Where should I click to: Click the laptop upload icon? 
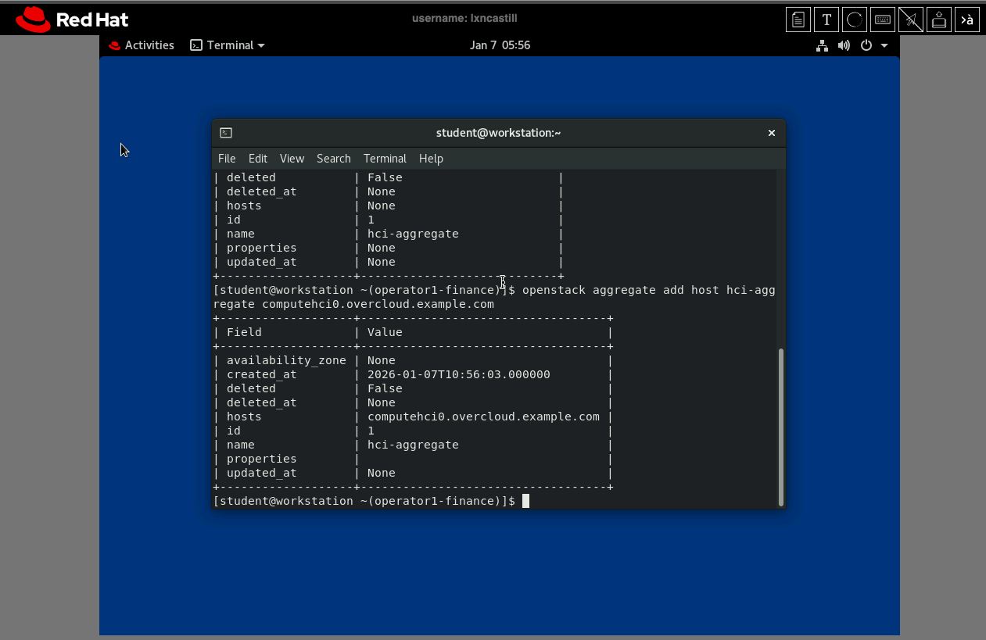coord(939,20)
